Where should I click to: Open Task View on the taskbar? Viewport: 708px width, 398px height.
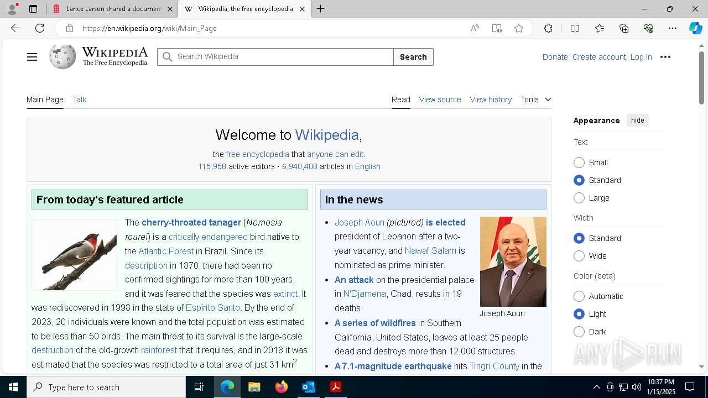pyautogui.click(x=199, y=387)
